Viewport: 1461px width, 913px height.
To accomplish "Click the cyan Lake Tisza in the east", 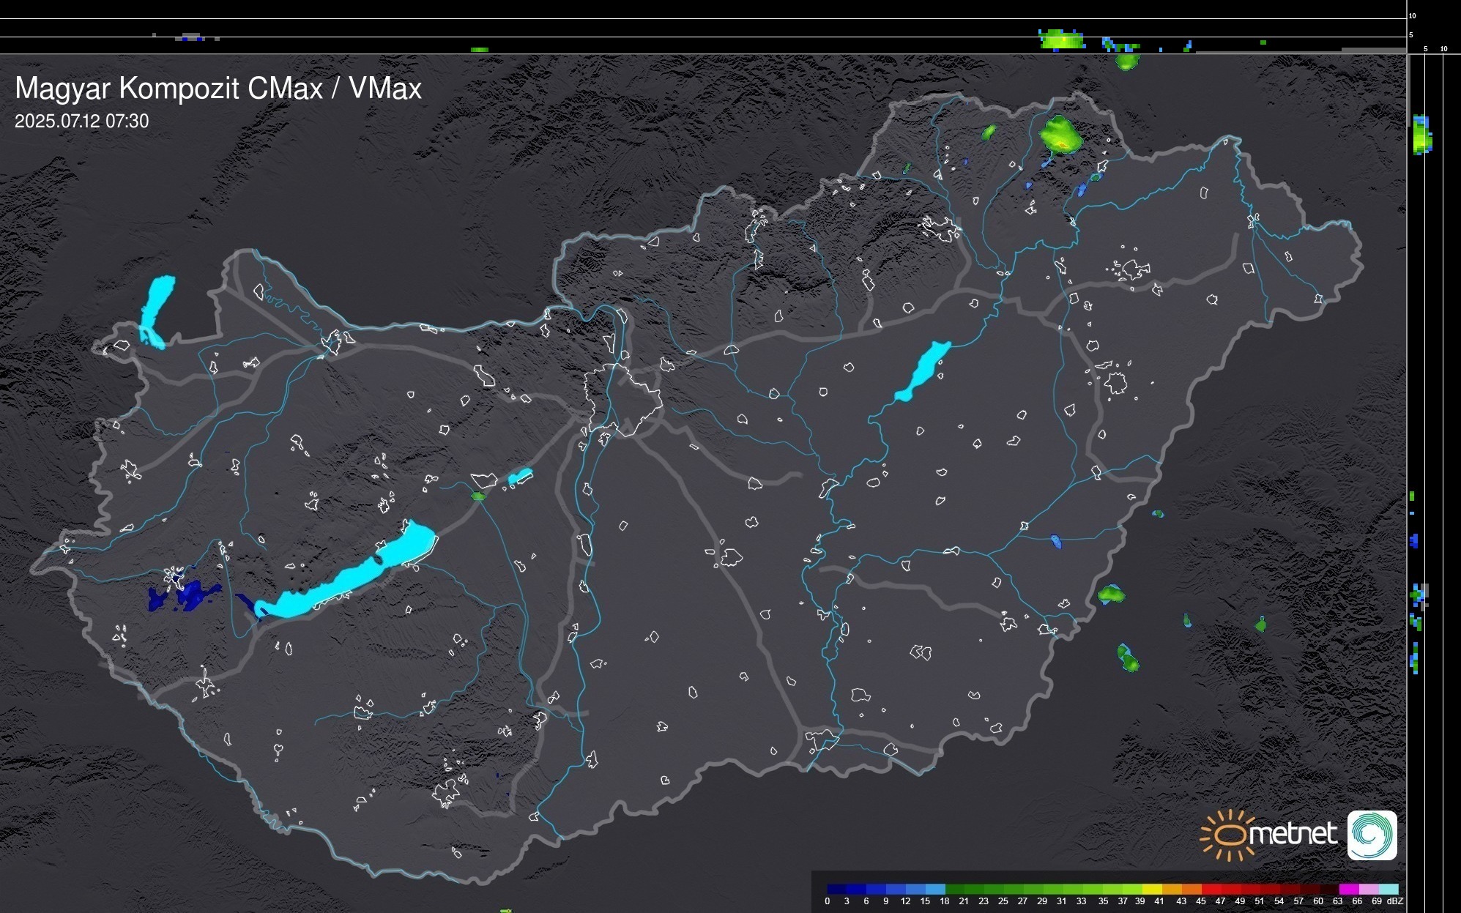I will 923,370.
